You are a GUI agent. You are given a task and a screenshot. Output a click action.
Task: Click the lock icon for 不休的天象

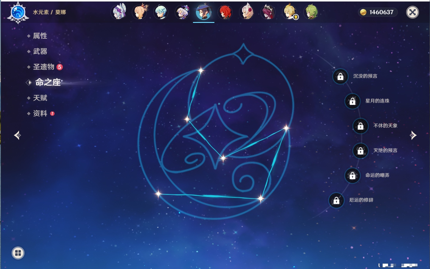click(360, 126)
